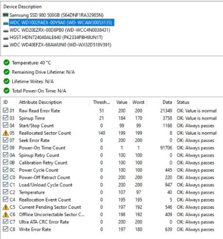Toggle the Power Cycle Count checkbox
The width and height of the screenshot is (223, 239).
[6, 170]
